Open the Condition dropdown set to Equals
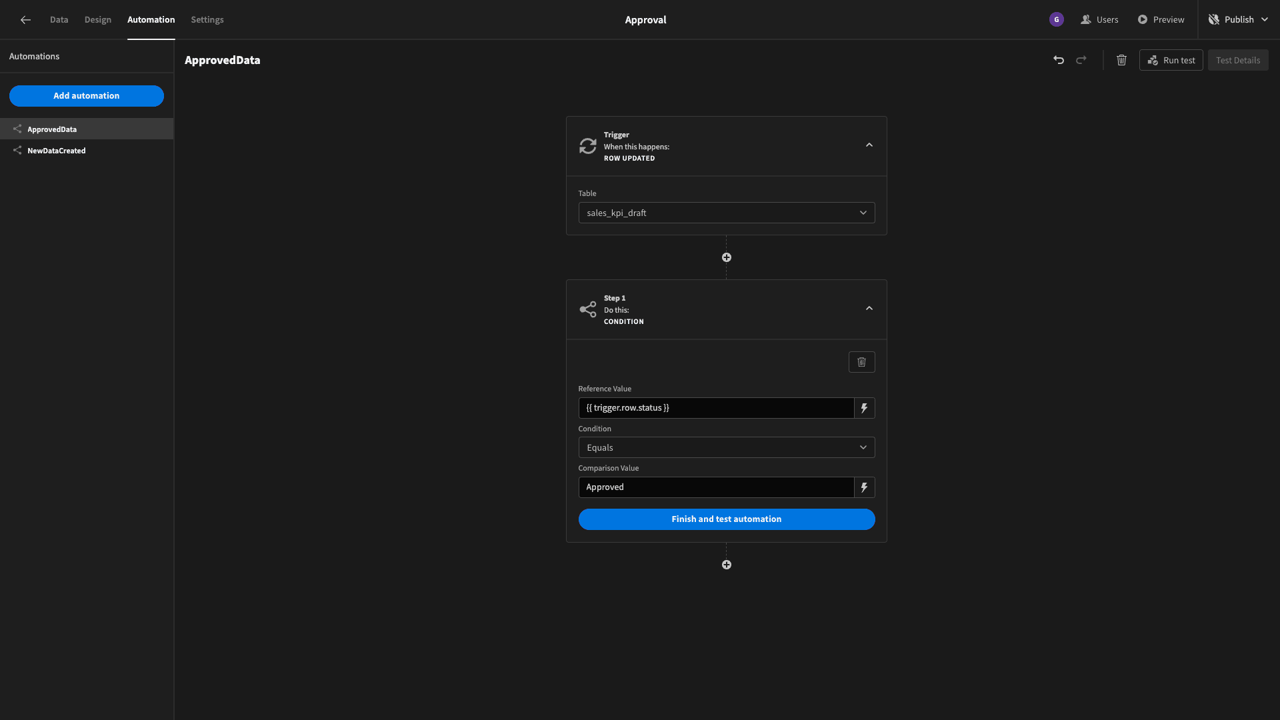The height and width of the screenshot is (720, 1280). point(727,447)
